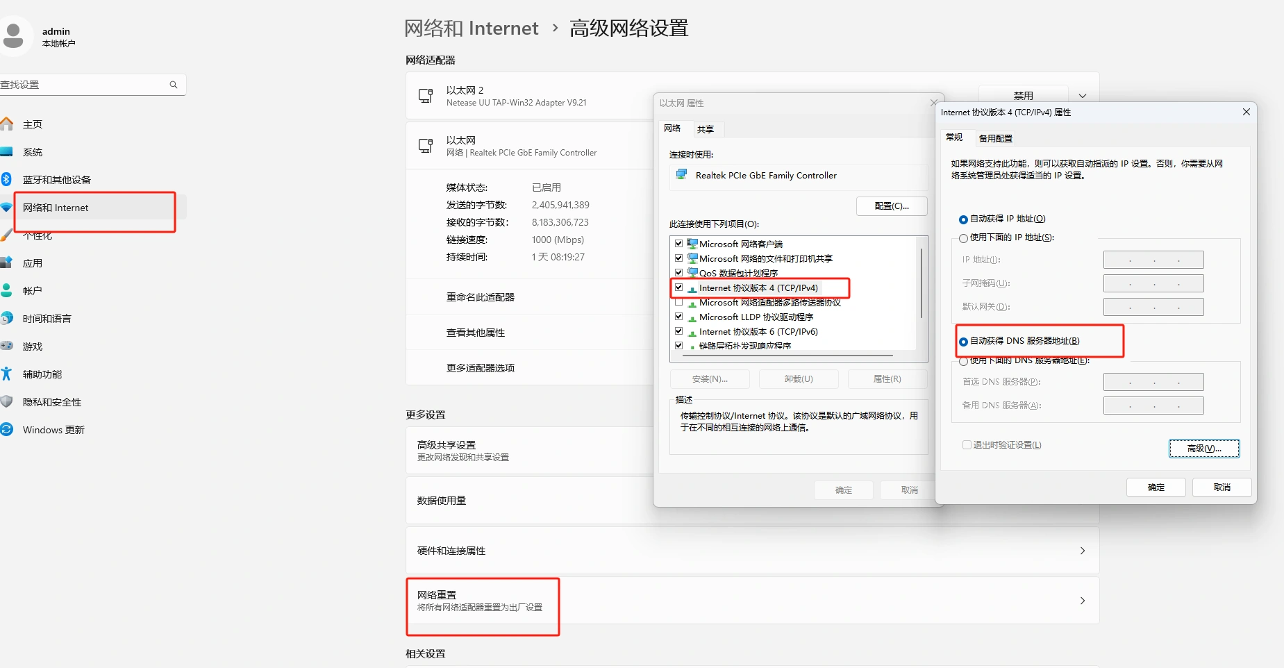Expand 网络重置 row chevron

(1083, 601)
